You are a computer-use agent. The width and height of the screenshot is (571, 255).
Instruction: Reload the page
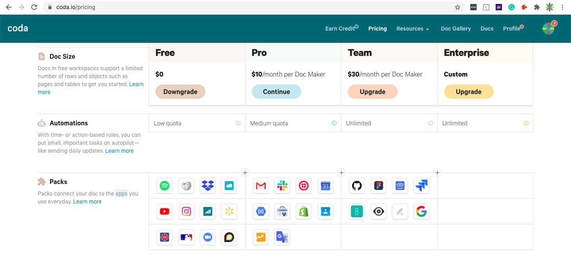pos(34,7)
